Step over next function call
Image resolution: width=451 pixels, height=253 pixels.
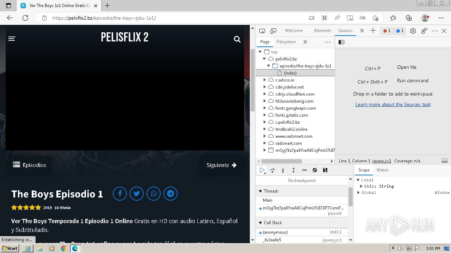pos(272,170)
